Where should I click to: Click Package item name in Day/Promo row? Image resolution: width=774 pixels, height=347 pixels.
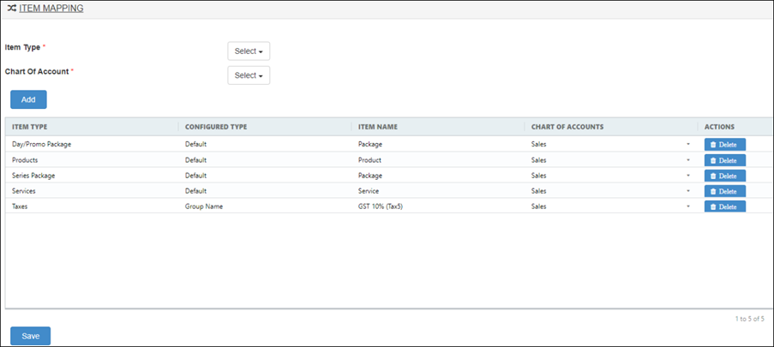(370, 145)
